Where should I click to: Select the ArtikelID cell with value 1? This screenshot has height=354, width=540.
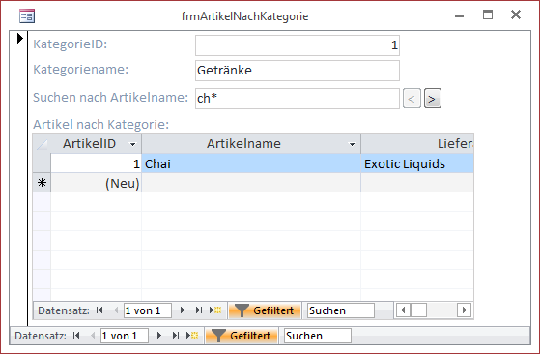coord(96,163)
